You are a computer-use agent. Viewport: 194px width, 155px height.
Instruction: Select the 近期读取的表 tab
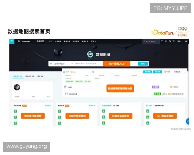click(159, 106)
